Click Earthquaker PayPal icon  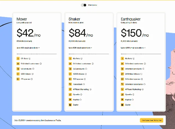point(122,100)
